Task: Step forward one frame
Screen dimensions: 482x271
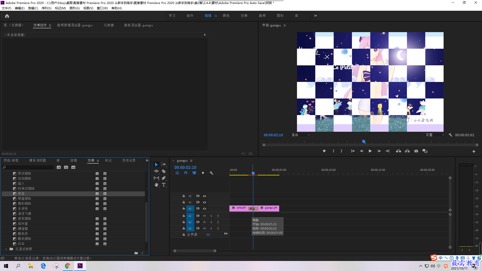Action: point(379,151)
